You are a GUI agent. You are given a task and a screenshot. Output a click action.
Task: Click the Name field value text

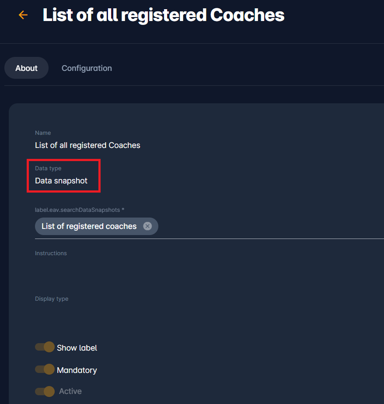pyautogui.click(x=87, y=145)
